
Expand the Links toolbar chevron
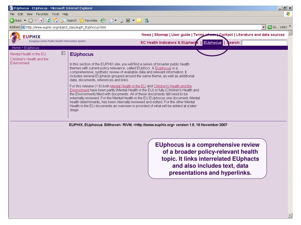[x=290, y=26]
